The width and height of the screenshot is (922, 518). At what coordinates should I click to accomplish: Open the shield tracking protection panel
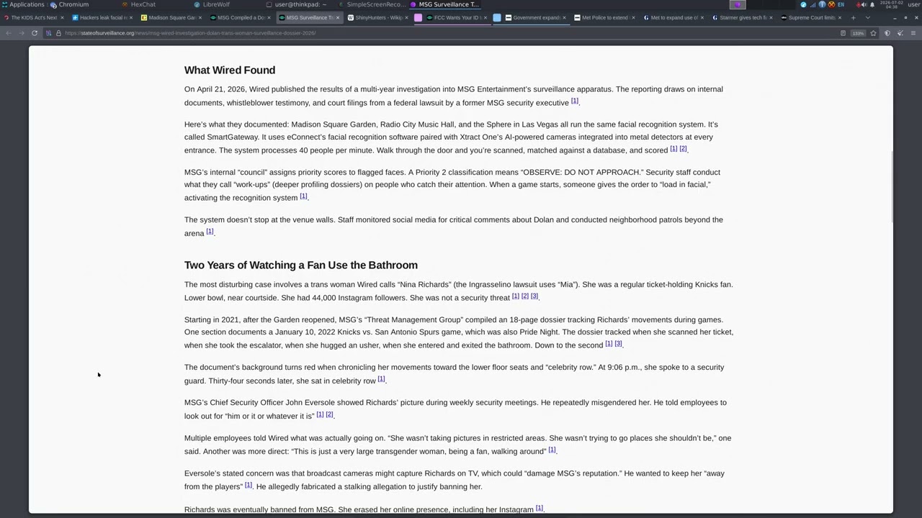click(x=887, y=33)
